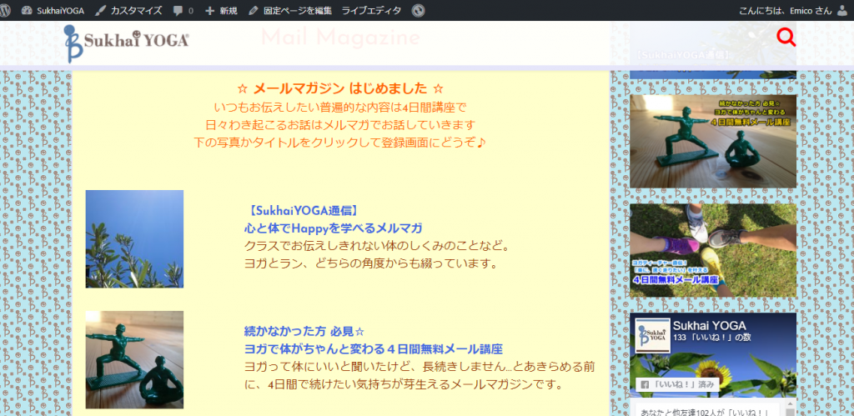
Task: Open the sidebar yoga figurines mail course banner
Action: pyautogui.click(x=713, y=142)
